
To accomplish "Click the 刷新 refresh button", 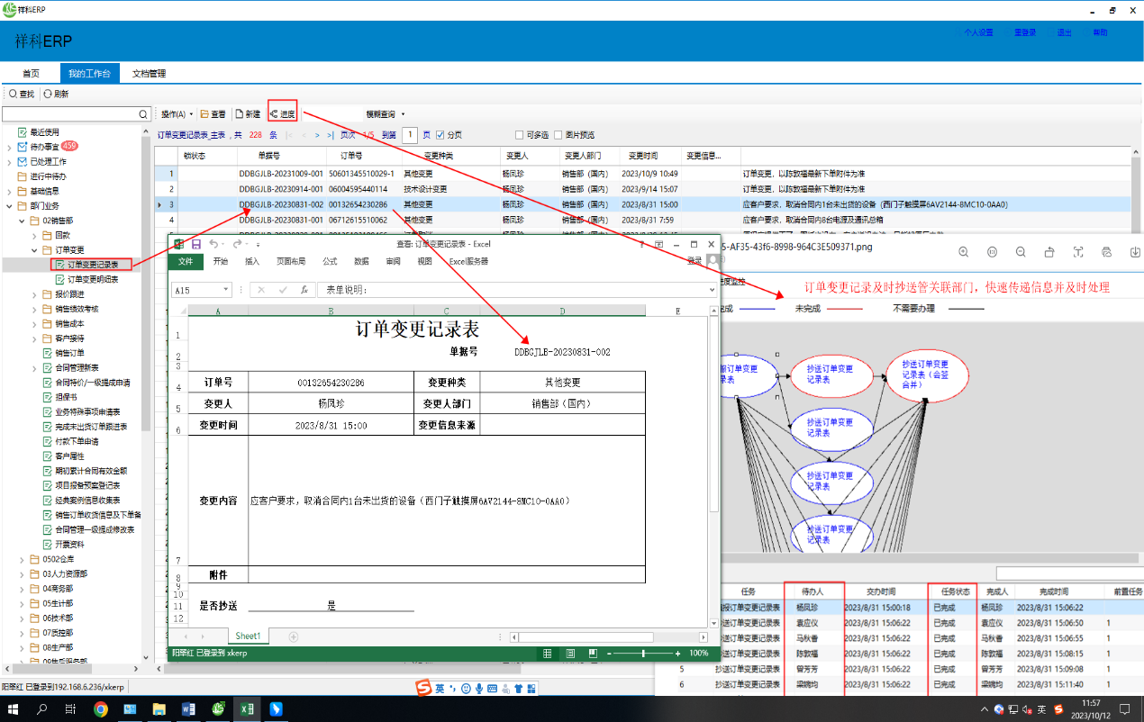I will [56, 94].
